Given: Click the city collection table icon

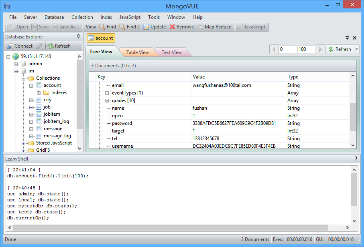Looking at the screenshot, I should coord(39,100).
